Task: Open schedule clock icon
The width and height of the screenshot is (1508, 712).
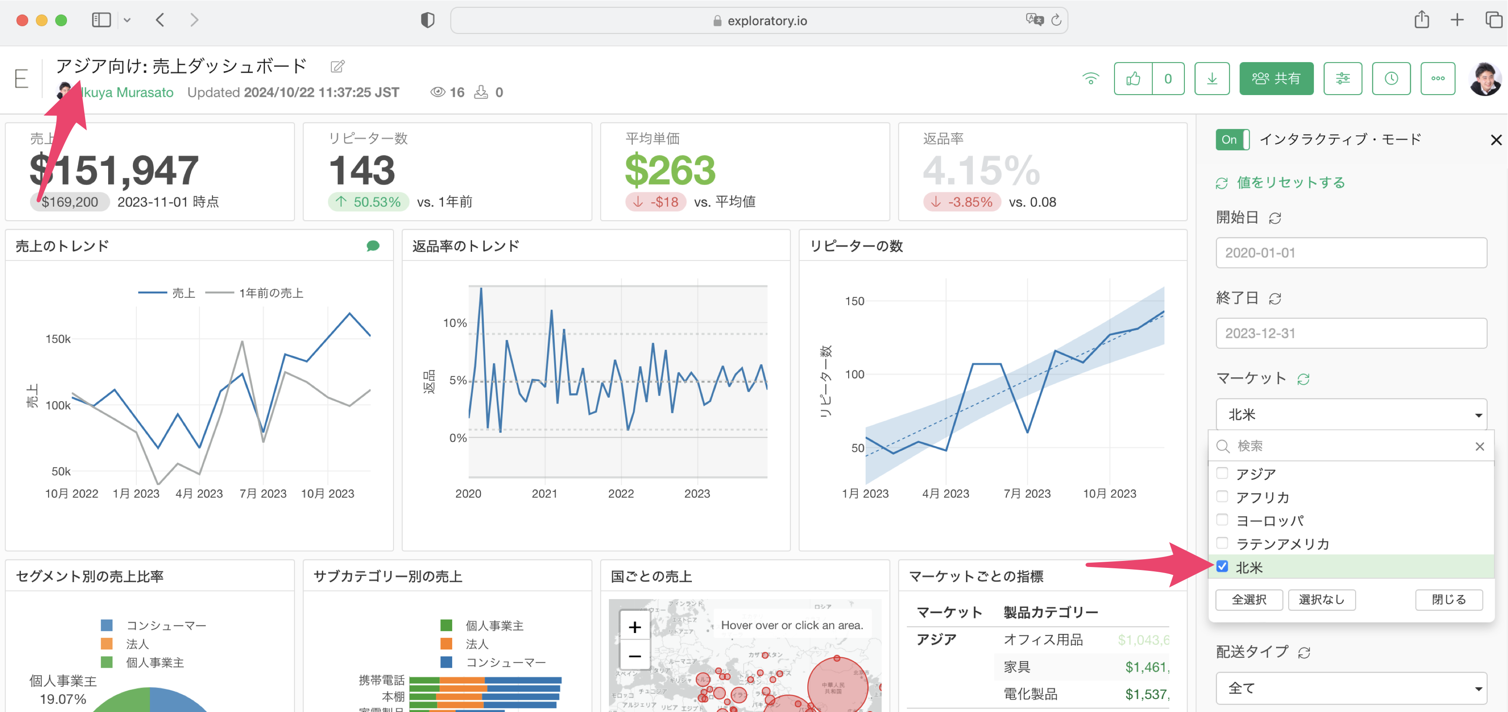Action: click(x=1391, y=79)
